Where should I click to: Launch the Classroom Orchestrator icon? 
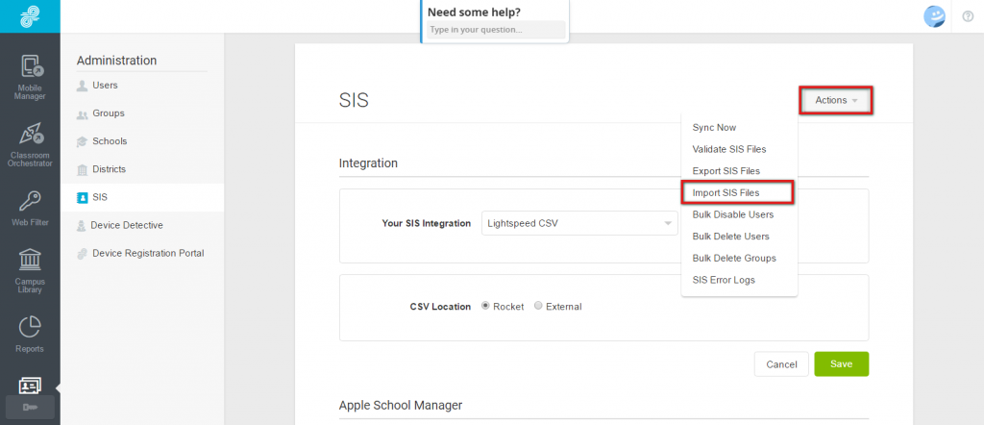pos(30,145)
